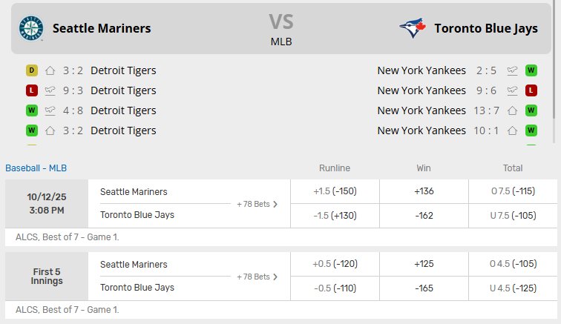The image size is (561, 324).
Task: Expand +78 Bets for the full game
Action: [257, 204]
